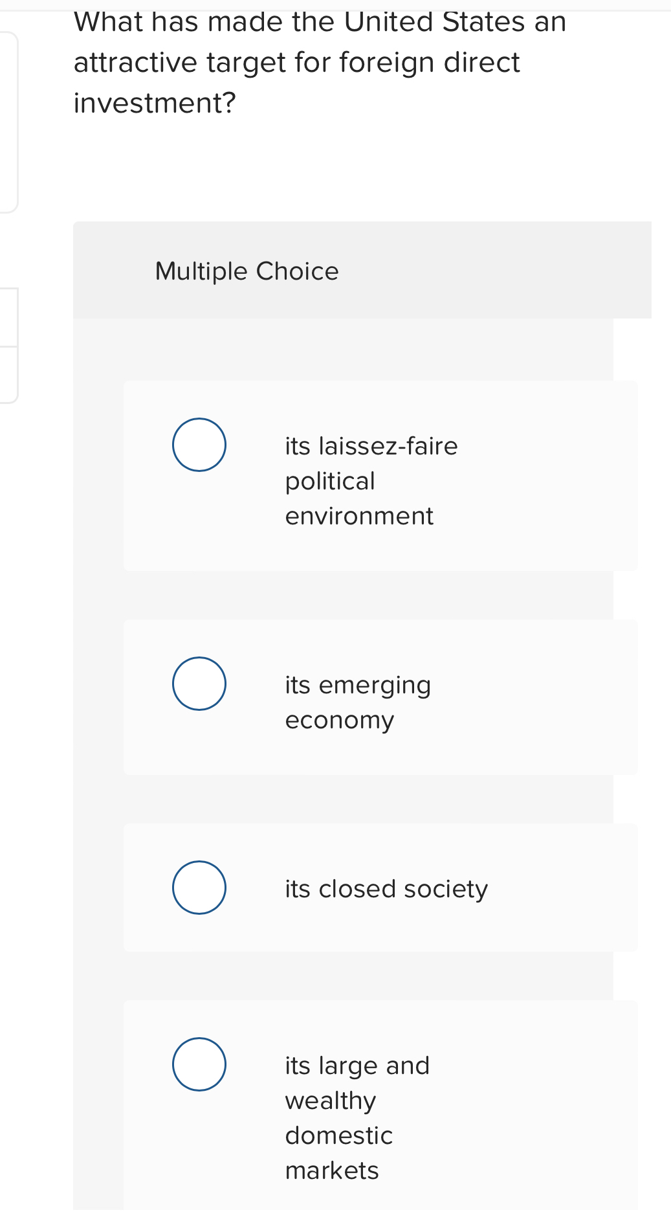Click the gray header bar above the options
The width and height of the screenshot is (671, 1232).
362,269
